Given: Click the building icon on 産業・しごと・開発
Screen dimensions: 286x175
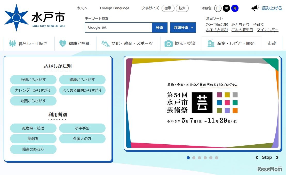Looking at the screenshot, I should (x=211, y=43).
